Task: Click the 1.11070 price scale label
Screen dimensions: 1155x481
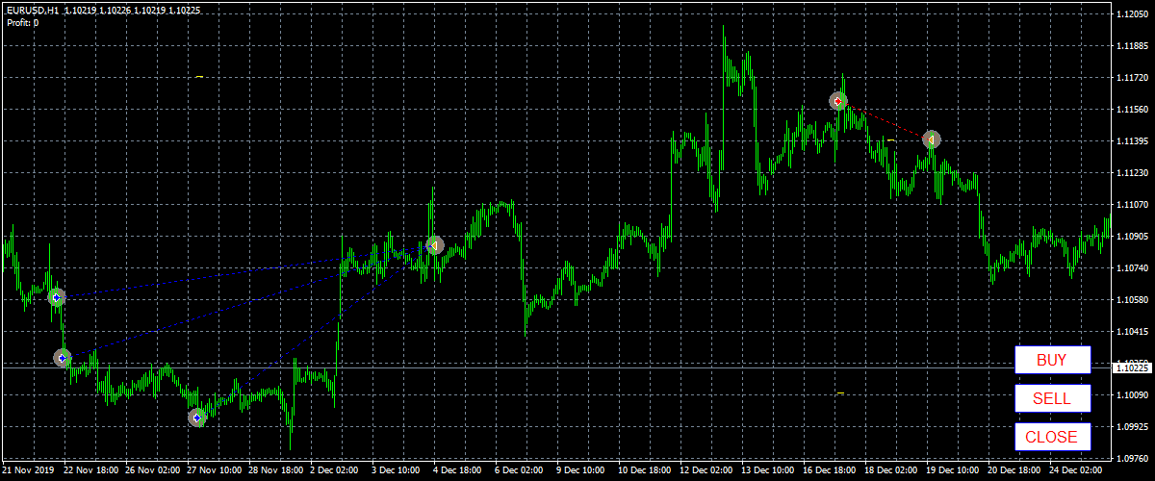Action: tap(1133, 204)
